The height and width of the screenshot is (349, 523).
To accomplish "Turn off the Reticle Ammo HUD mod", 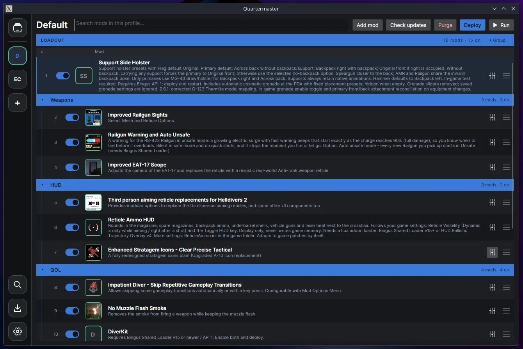I will click(72, 227).
